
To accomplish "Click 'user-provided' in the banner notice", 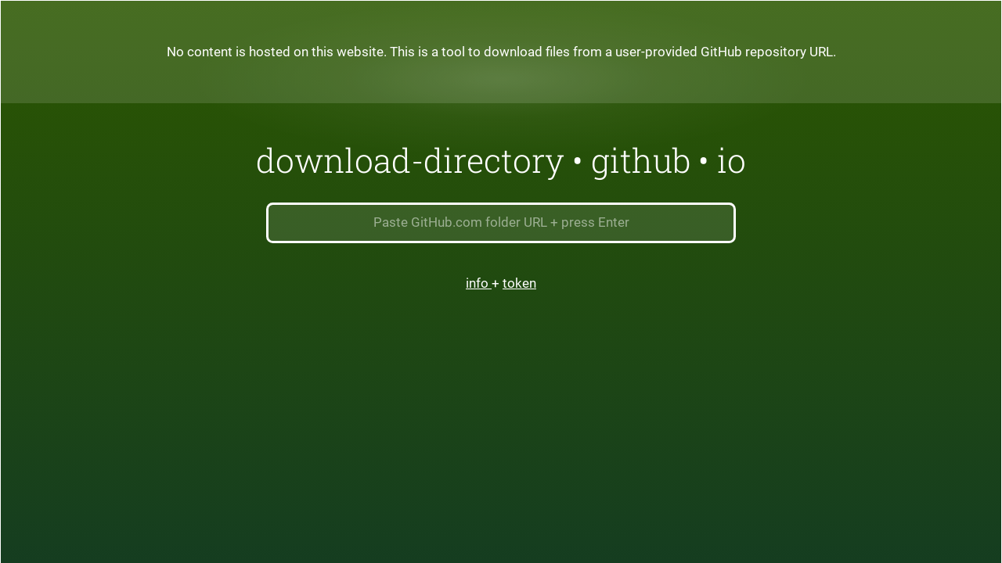I will tap(656, 52).
